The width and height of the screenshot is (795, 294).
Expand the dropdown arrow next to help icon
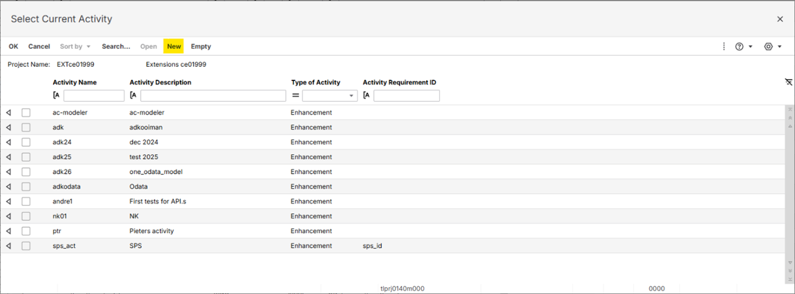[x=751, y=47]
